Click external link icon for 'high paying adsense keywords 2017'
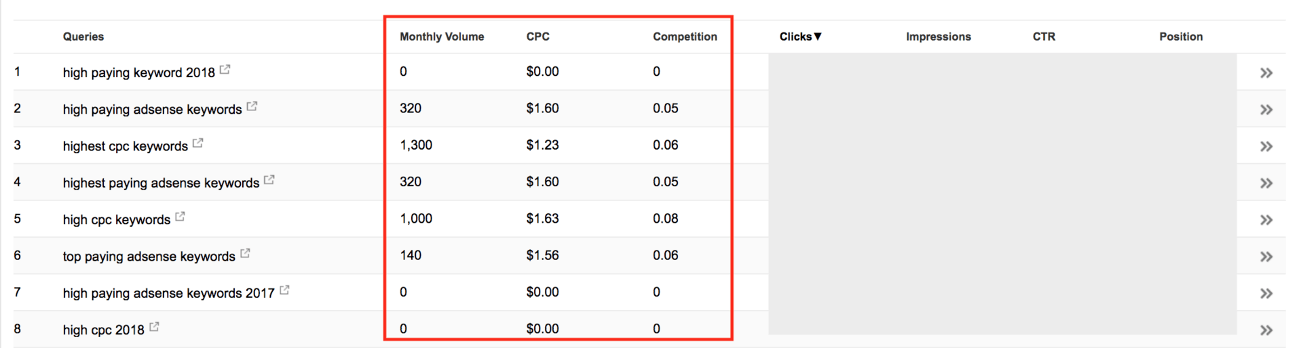The width and height of the screenshot is (1303, 348). (x=284, y=290)
